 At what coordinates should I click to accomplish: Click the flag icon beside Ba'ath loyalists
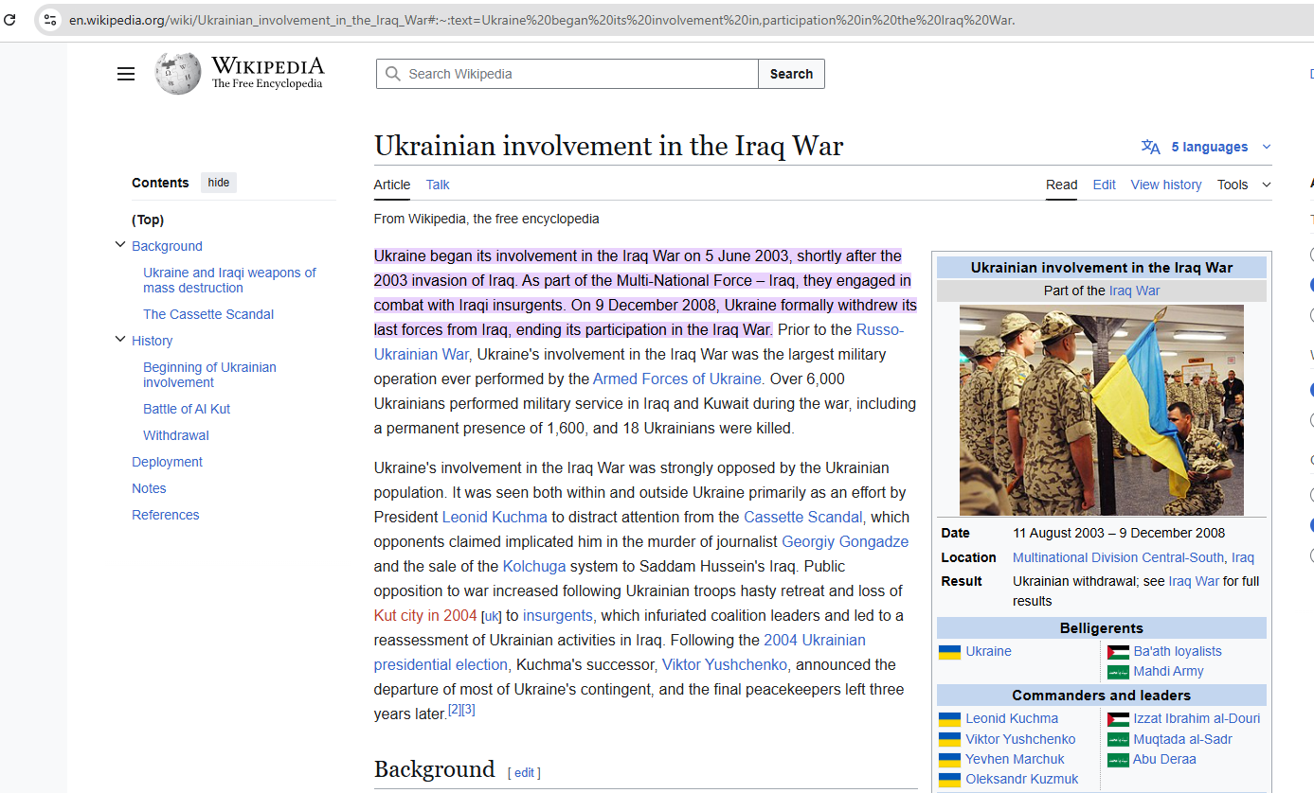coord(1118,652)
